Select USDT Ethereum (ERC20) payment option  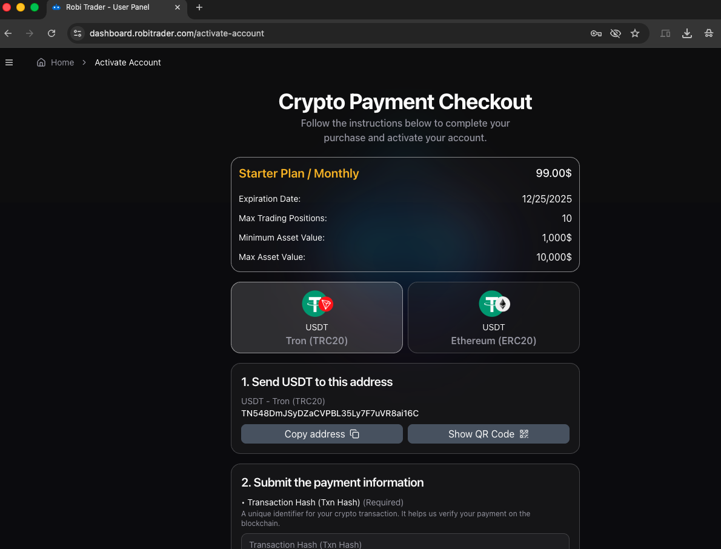tap(493, 318)
